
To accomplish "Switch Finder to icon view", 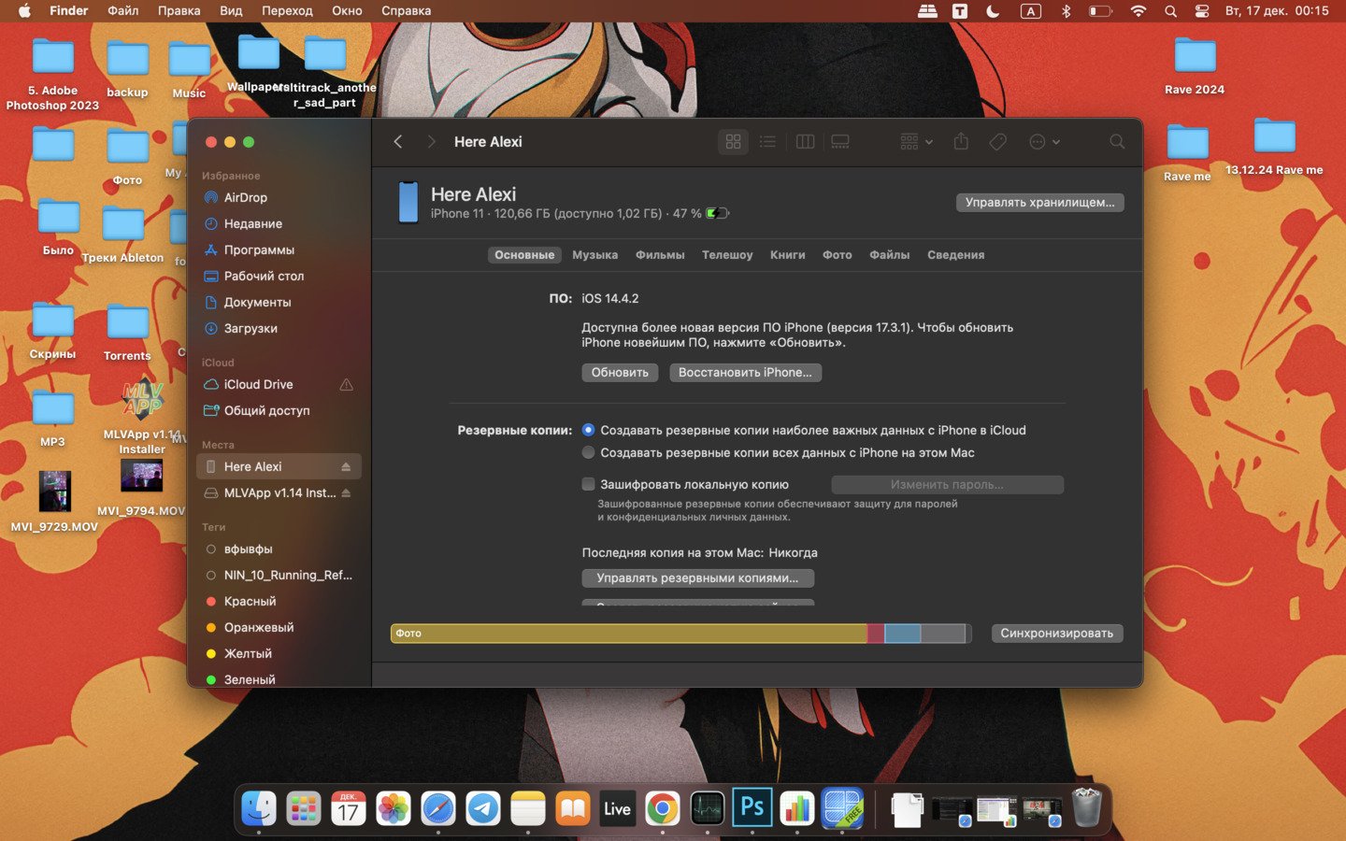I will (733, 142).
